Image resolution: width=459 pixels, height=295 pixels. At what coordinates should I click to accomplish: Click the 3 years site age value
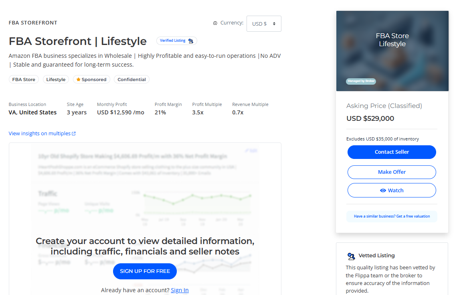coord(77,112)
